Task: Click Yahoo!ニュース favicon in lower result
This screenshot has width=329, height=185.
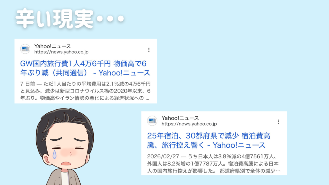Action: pyautogui.click(x=152, y=121)
